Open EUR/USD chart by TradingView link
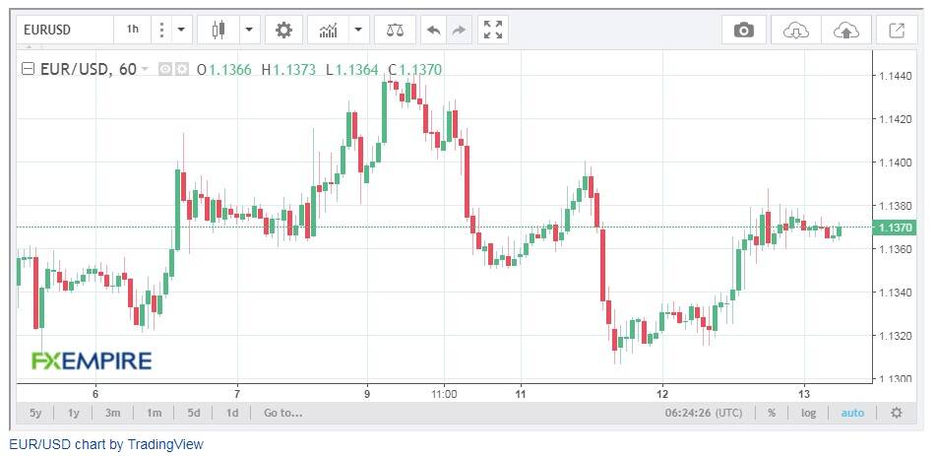This screenshot has height=456, width=936. tap(106, 444)
